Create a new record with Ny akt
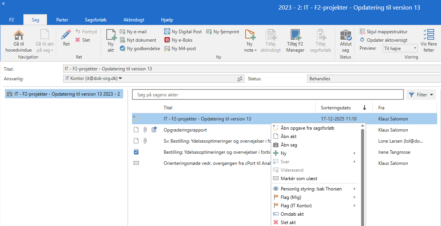441x226 pixels. (111, 41)
